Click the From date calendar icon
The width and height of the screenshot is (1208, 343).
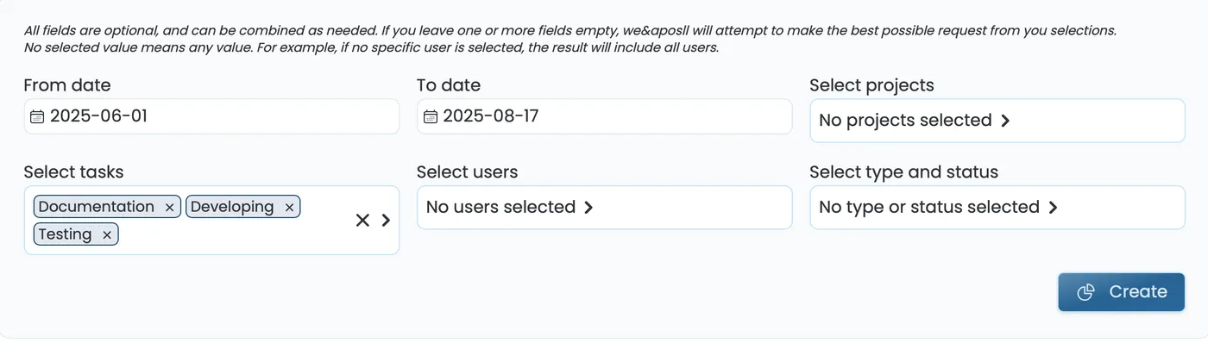[x=37, y=116]
